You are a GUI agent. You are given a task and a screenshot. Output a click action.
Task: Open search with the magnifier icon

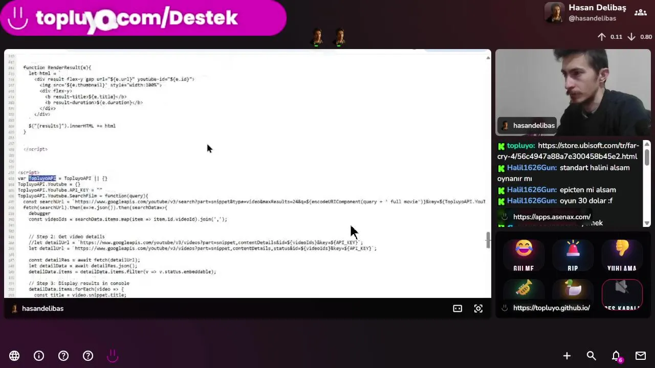point(592,356)
